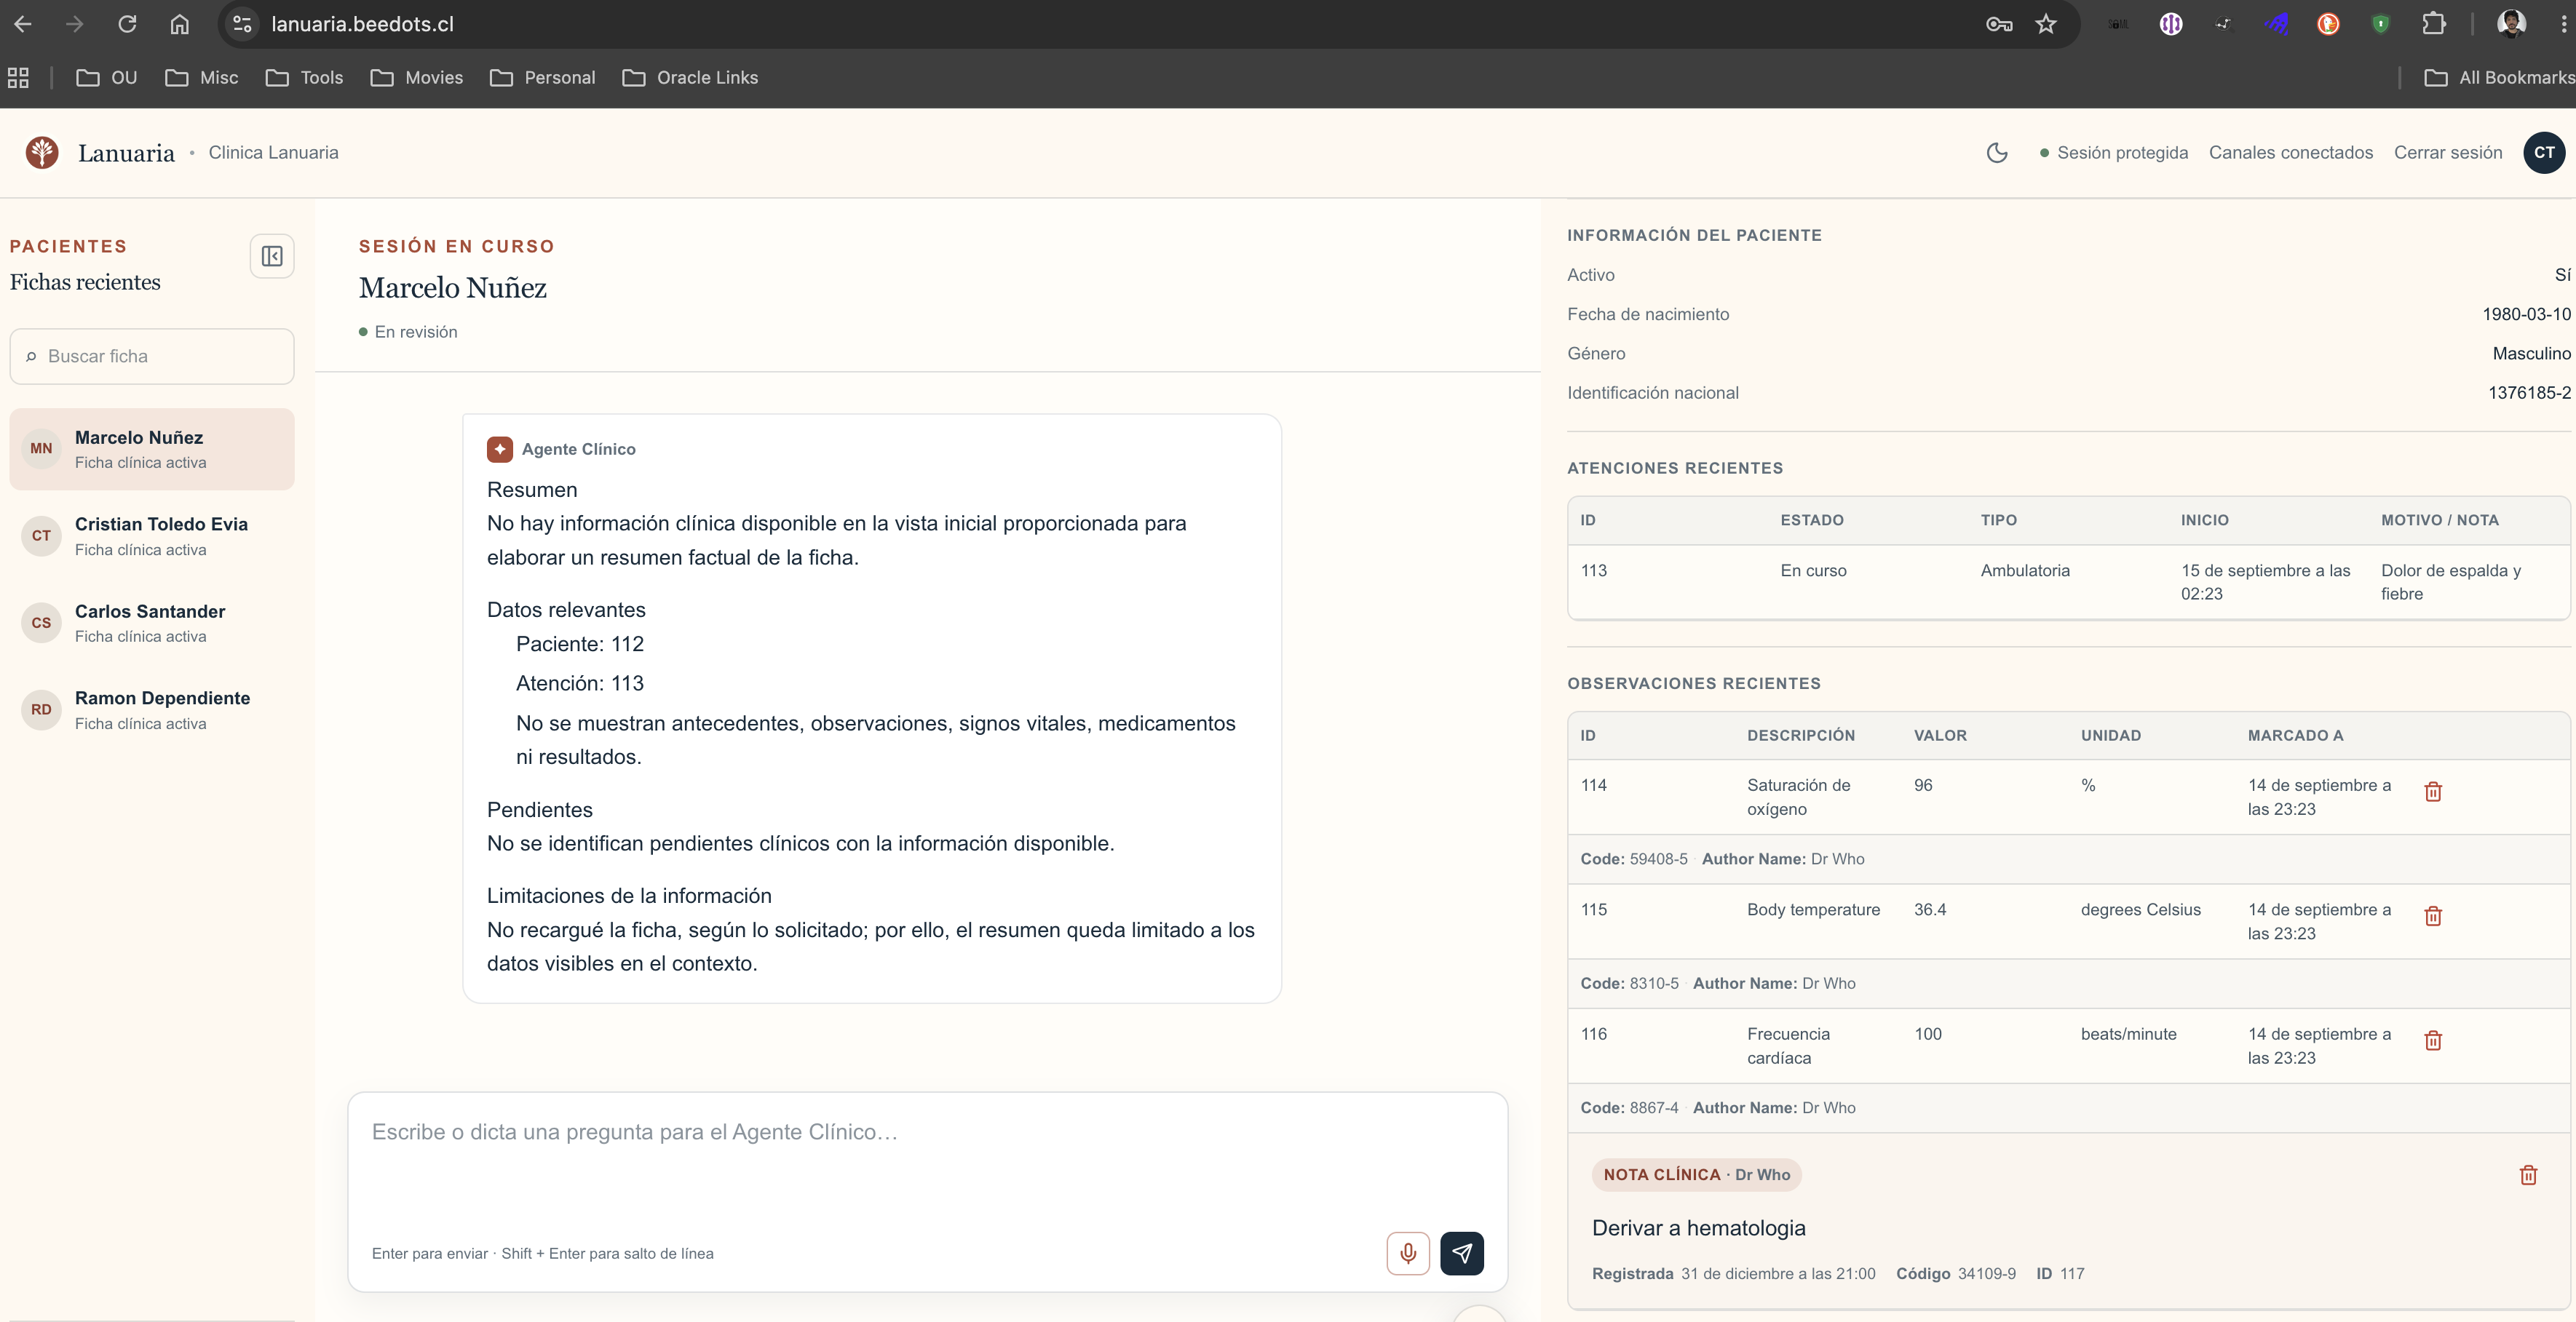Open browser extensions puzzle icon
Image resolution: width=2576 pixels, height=1322 pixels.
(2433, 24)
